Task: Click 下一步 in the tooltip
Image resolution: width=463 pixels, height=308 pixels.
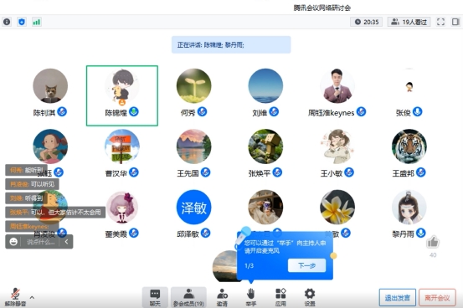Action: pyautogui.click(x=306, y=265)
